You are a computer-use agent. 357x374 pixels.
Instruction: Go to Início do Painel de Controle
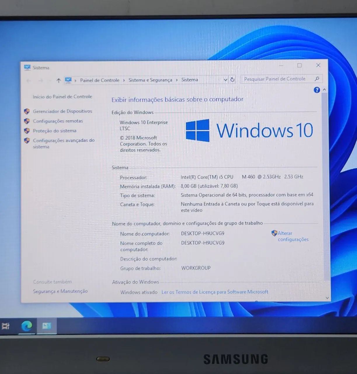tap(62, 97)
